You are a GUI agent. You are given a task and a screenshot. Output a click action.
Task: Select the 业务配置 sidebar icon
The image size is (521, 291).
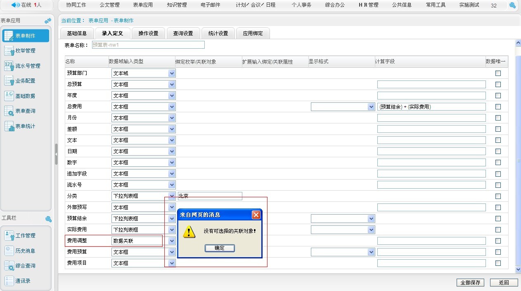9,81
